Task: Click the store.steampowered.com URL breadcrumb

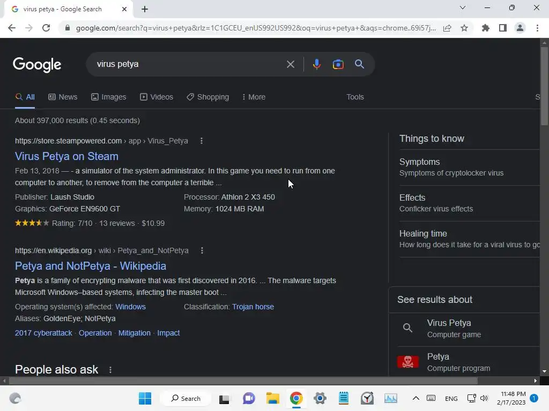Action: (101, 141)
